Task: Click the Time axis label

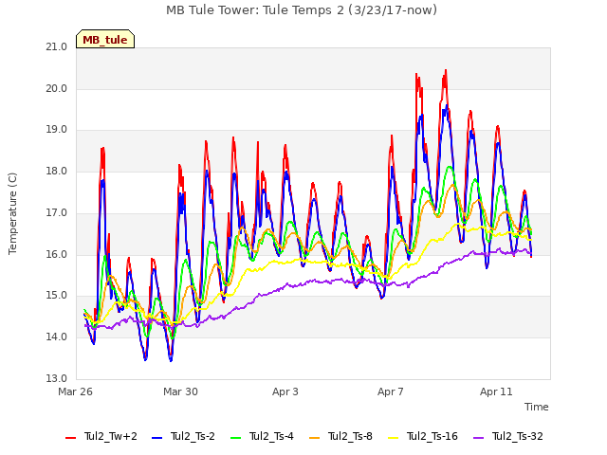Action: pos(537,407)
